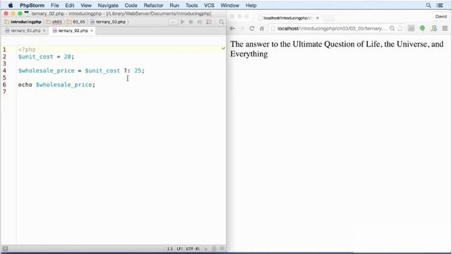The height and width of the screenshot is (254, 452).
Task: Reload the browser page
Action: pos(251,28)
